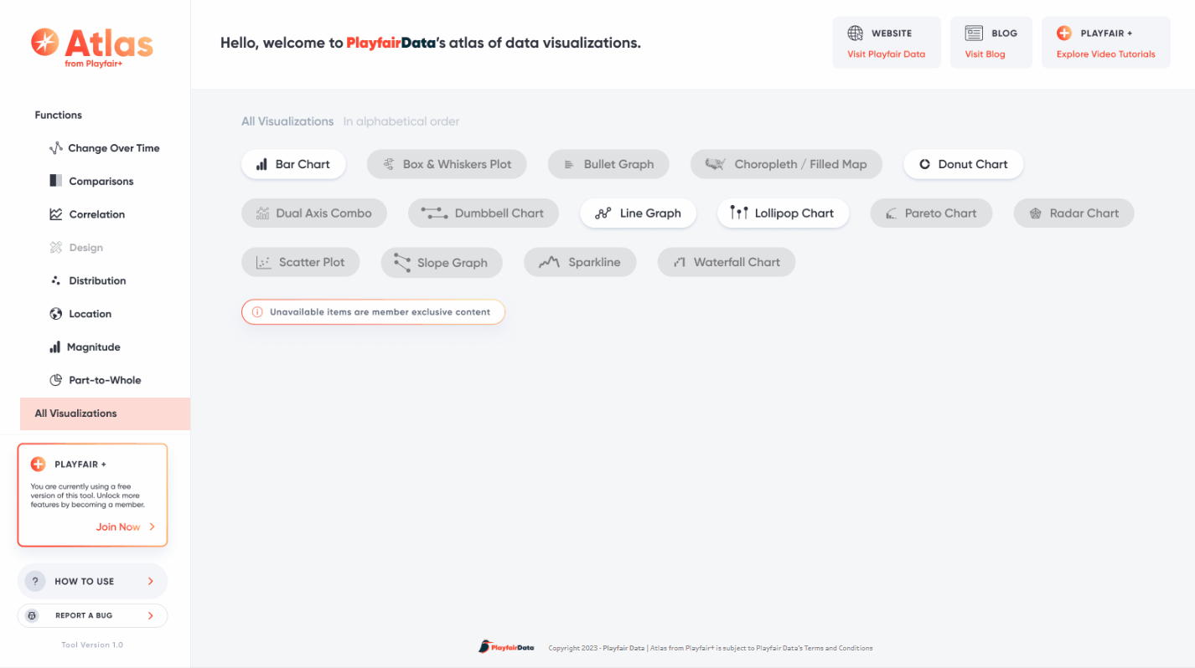Open the How To Use guide
This screenshot has height=668, width=1195.
click(92, 581)
